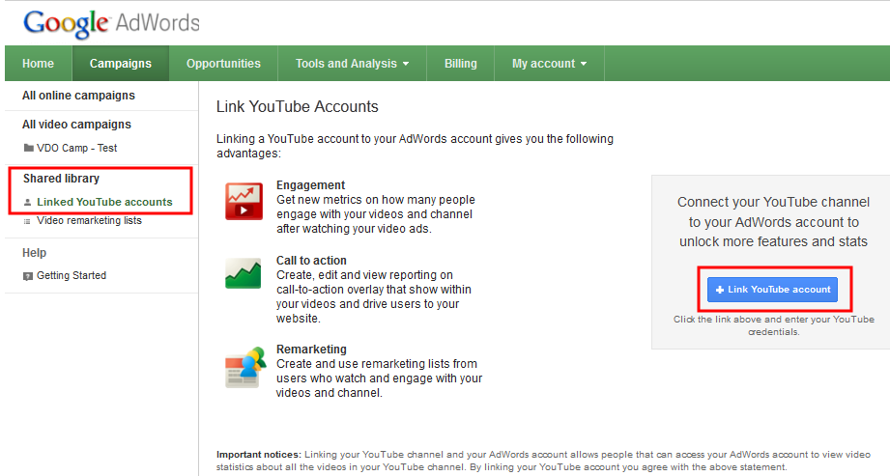Screen dimensions: 890x476
Task: Click the Shared library heading
Action: tap(61, 179)
